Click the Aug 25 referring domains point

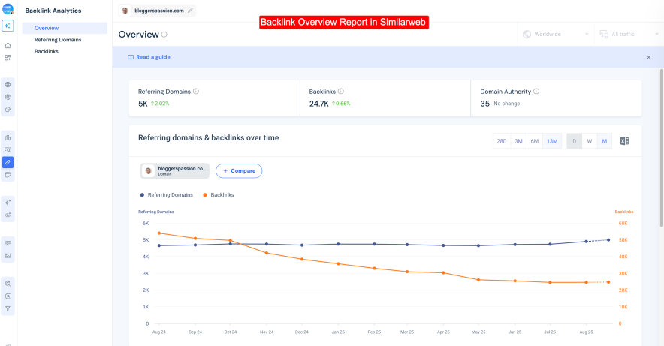pos(586,242)
